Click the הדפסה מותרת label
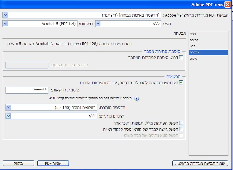This screenshot has width=233, height=170. 112,108
